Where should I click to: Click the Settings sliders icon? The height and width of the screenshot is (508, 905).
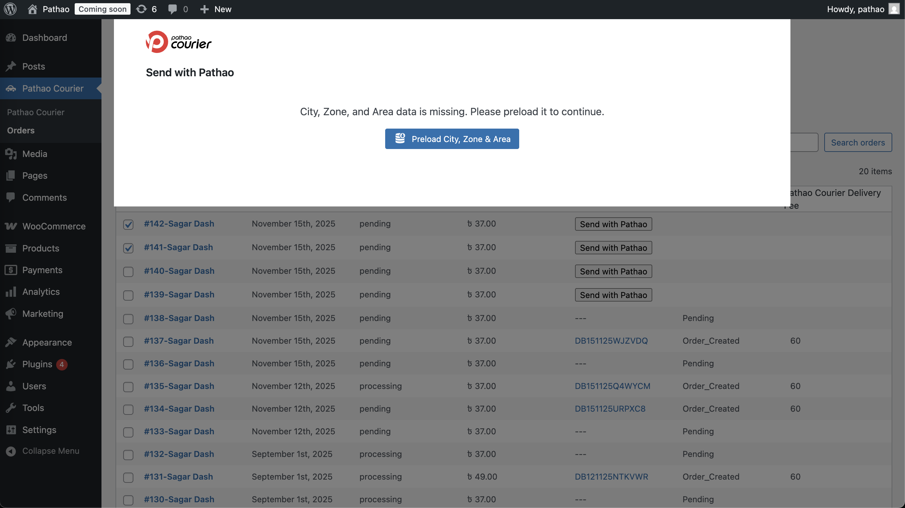(x=11, y=430)
